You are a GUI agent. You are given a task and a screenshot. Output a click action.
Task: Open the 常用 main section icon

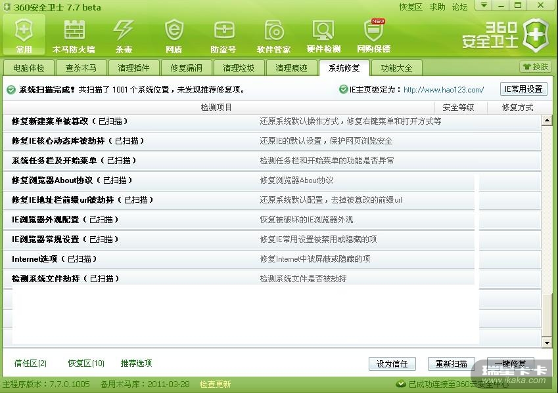click(24, 35)
